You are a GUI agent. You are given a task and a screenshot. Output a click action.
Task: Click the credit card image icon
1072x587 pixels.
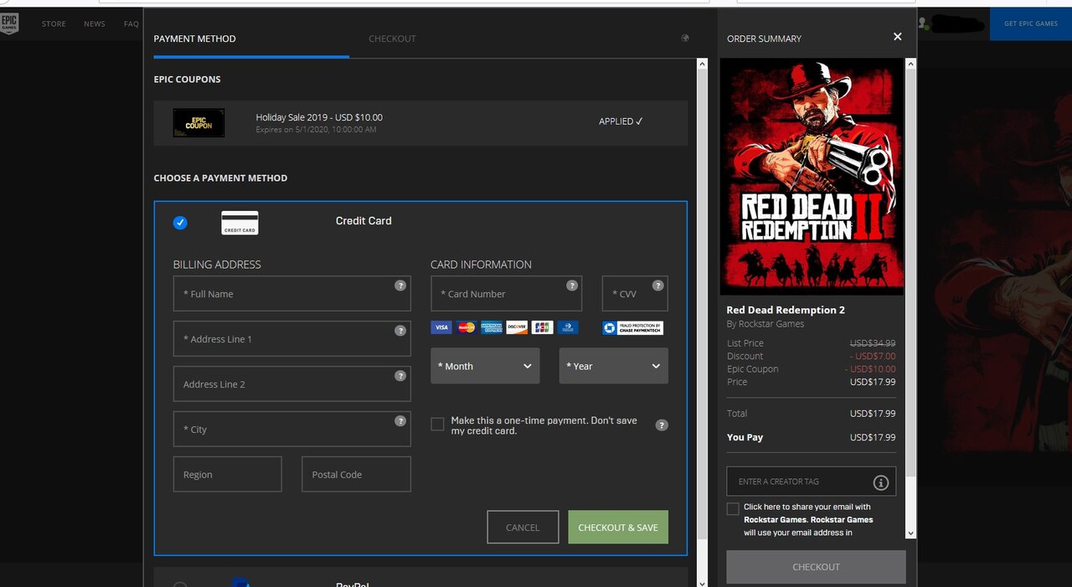pyautogui.click(x=240, y=223)
